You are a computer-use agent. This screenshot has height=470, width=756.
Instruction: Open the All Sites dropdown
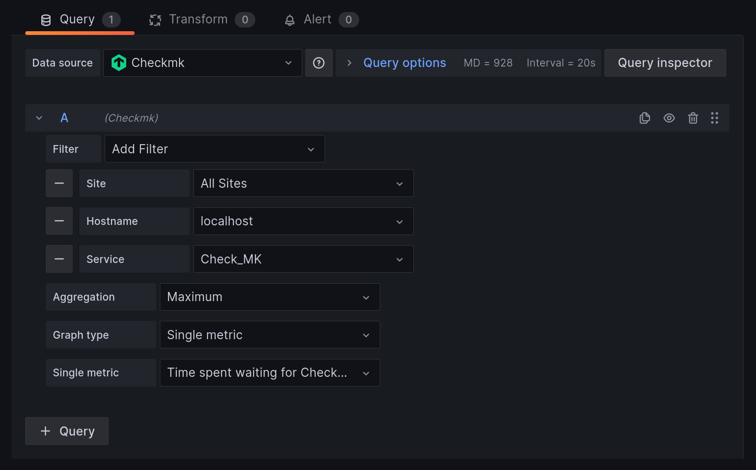pyautogui.click(x=304, y=183)
